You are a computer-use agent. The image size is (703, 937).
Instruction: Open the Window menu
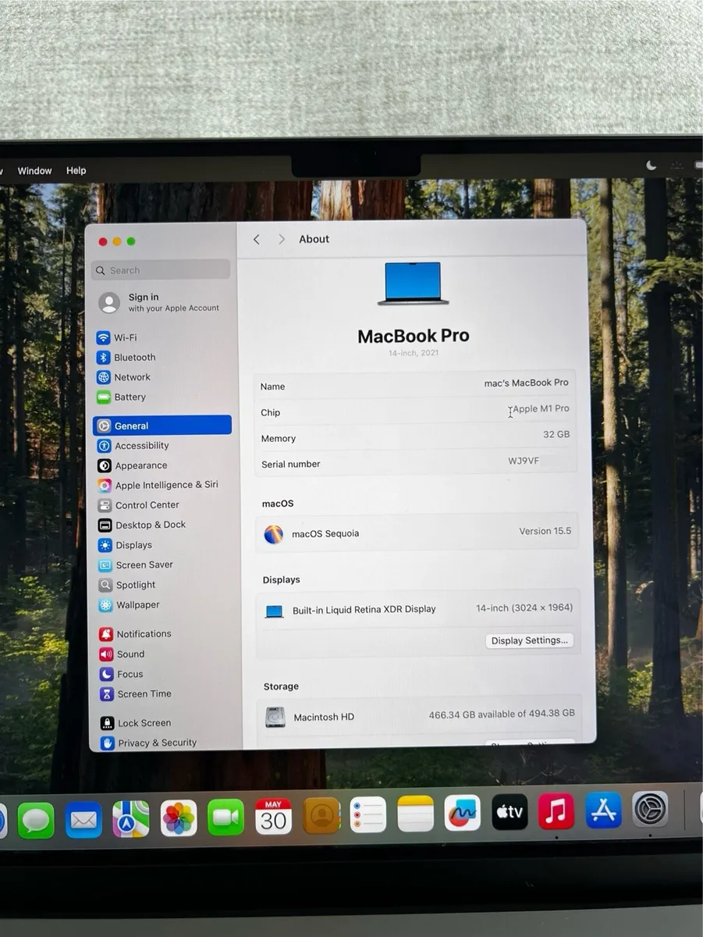(x=34, y=170)
